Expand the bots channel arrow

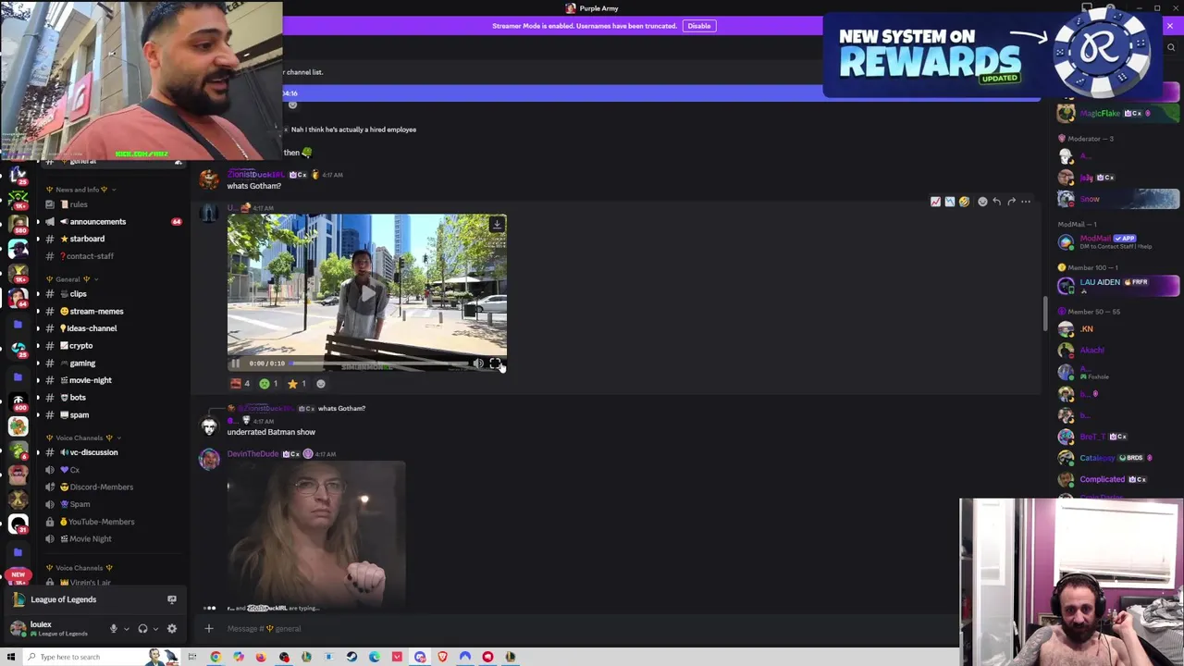click(x=38, y=398)
